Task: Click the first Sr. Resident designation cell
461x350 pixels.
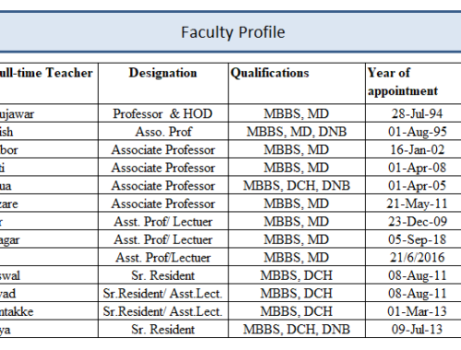Action: pos(163,275)
